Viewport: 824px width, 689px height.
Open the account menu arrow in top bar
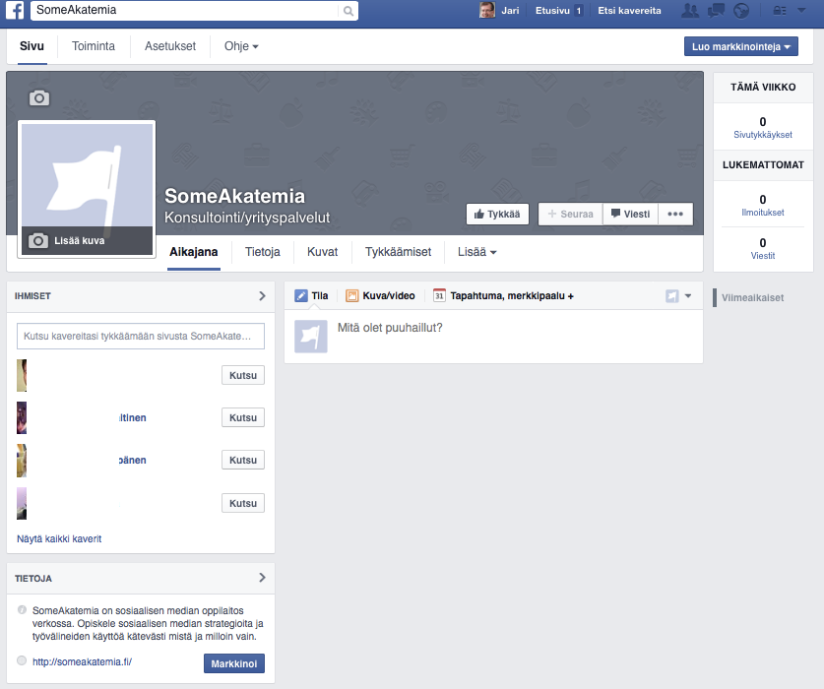801,10
